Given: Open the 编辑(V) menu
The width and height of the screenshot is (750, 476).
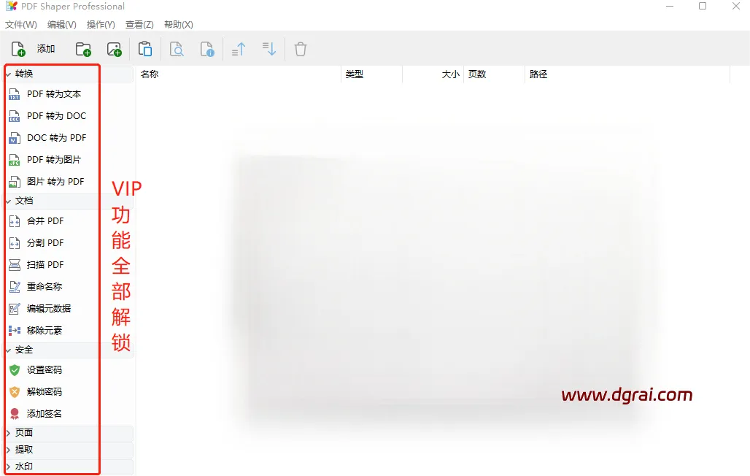Looking at the screenshot, I should pos(62,24).
